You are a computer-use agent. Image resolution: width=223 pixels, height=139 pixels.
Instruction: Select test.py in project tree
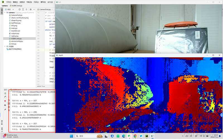click(x=14, y=44)
